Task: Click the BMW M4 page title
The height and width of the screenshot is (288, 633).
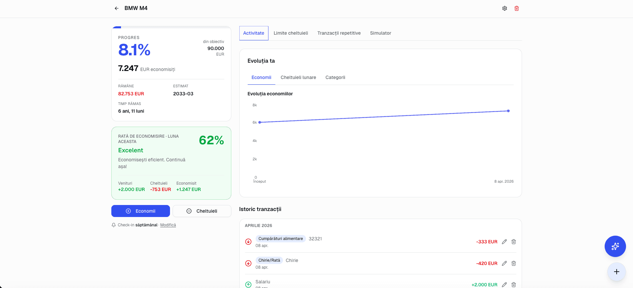Action: tap(136, 8)
